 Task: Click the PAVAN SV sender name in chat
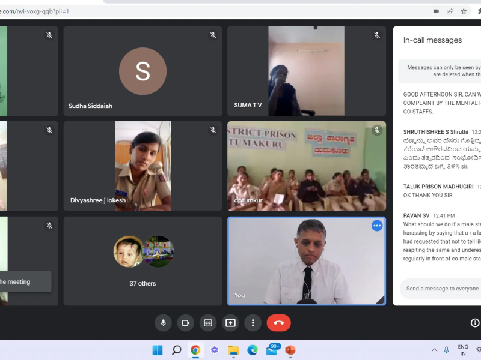[416, 215]
